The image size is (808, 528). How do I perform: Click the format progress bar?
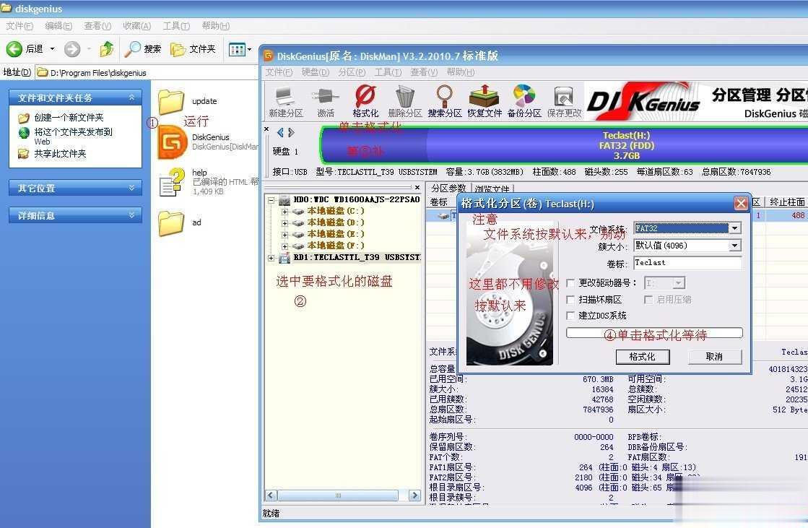click(x=654, y=333)
